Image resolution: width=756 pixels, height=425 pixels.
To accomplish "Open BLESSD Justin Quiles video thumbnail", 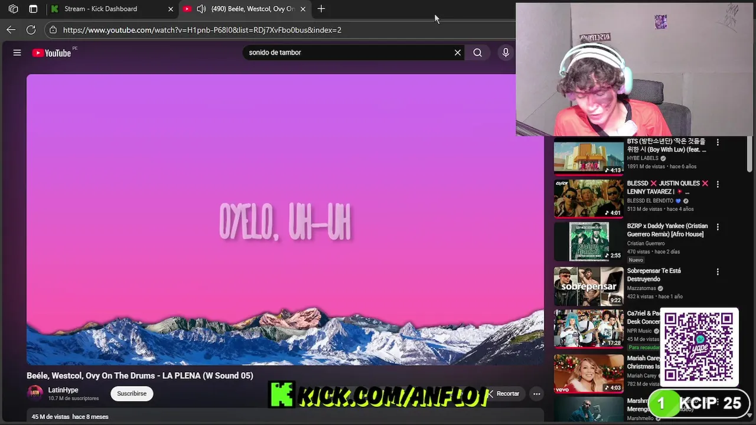I will point(588,199).
